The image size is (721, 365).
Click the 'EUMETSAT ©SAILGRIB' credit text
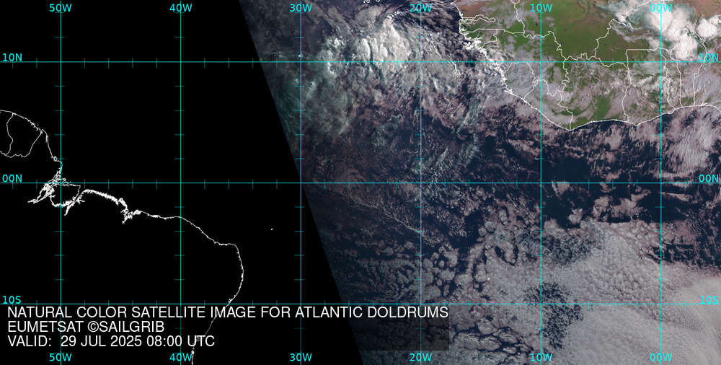[86, 327]
